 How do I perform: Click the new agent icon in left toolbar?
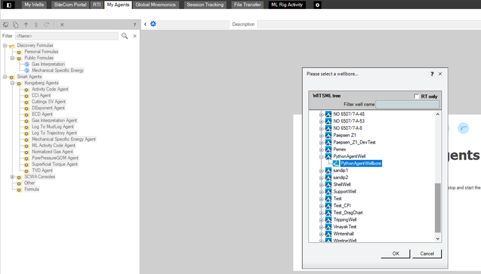click(6, 25)
